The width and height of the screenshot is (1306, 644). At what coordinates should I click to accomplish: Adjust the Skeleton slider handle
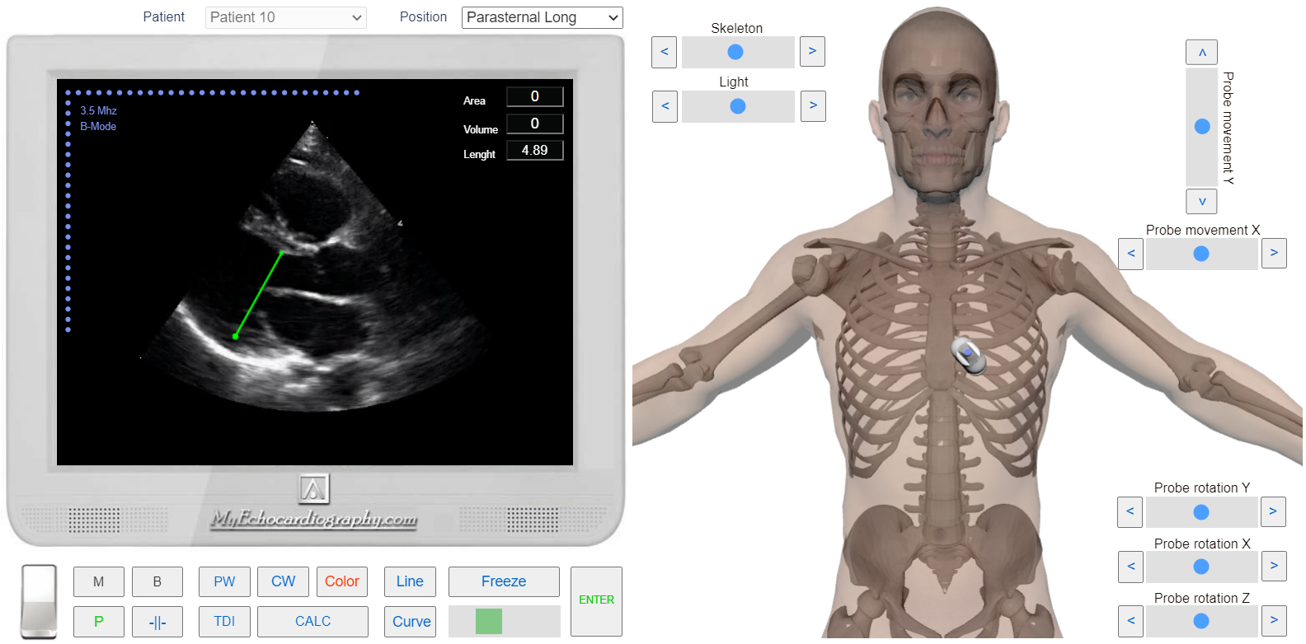pos(735,52)
